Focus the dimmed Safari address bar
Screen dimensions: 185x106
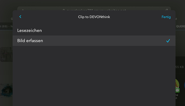pyautogui.click(x=94, y=9)
